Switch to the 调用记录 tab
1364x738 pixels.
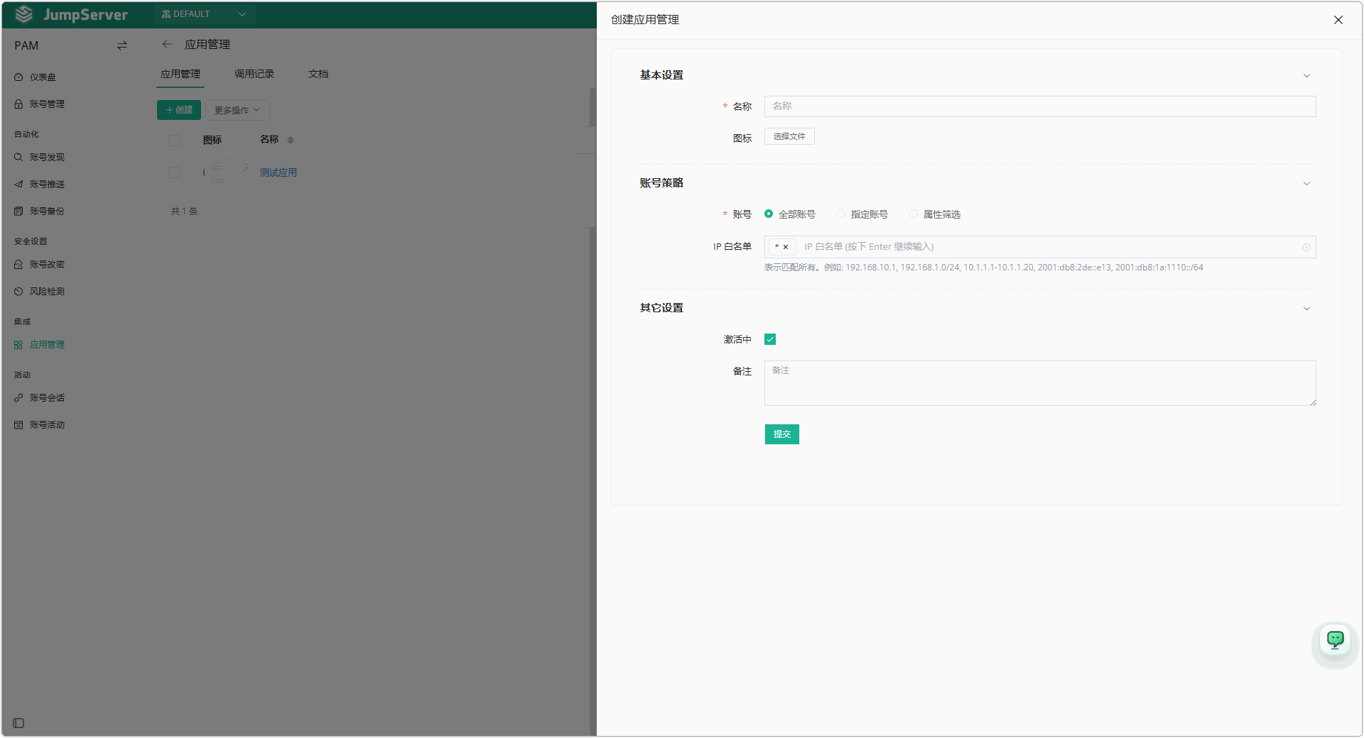point(254,74)
